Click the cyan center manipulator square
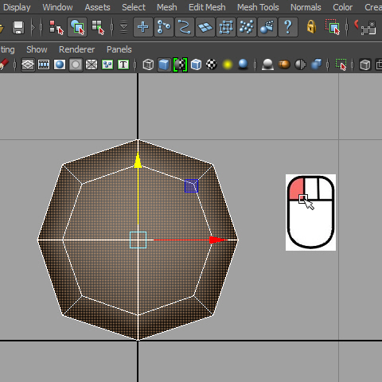Viewport: 382px width, 382px height. (138, 240)
